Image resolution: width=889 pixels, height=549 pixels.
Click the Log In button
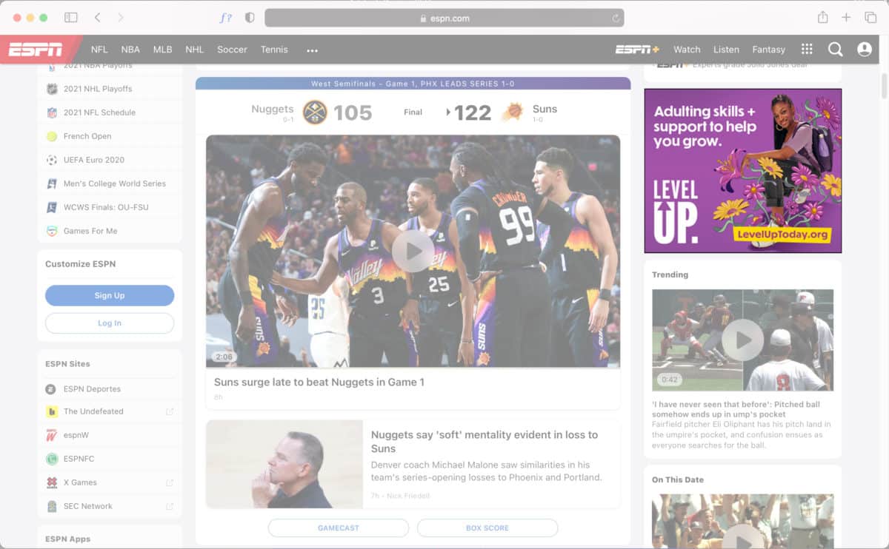(x=110, y=323)
